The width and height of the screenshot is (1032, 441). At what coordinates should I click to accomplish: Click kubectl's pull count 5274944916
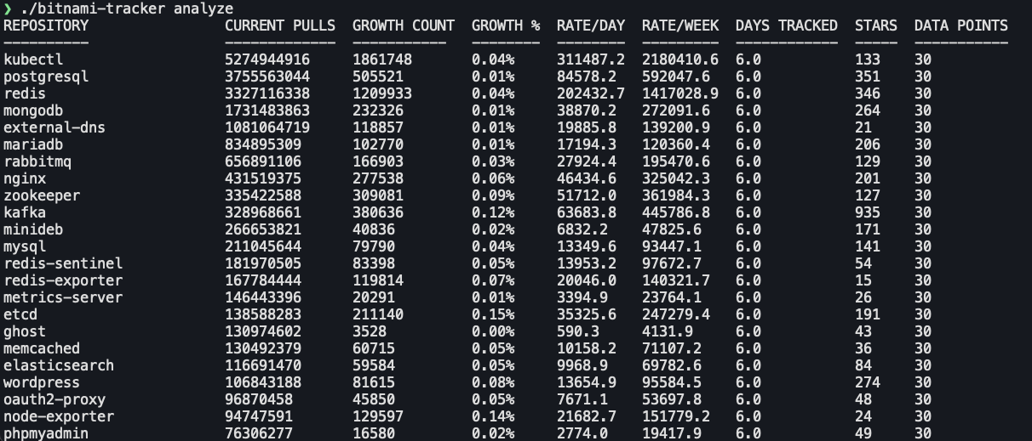(x=267, y=59)
